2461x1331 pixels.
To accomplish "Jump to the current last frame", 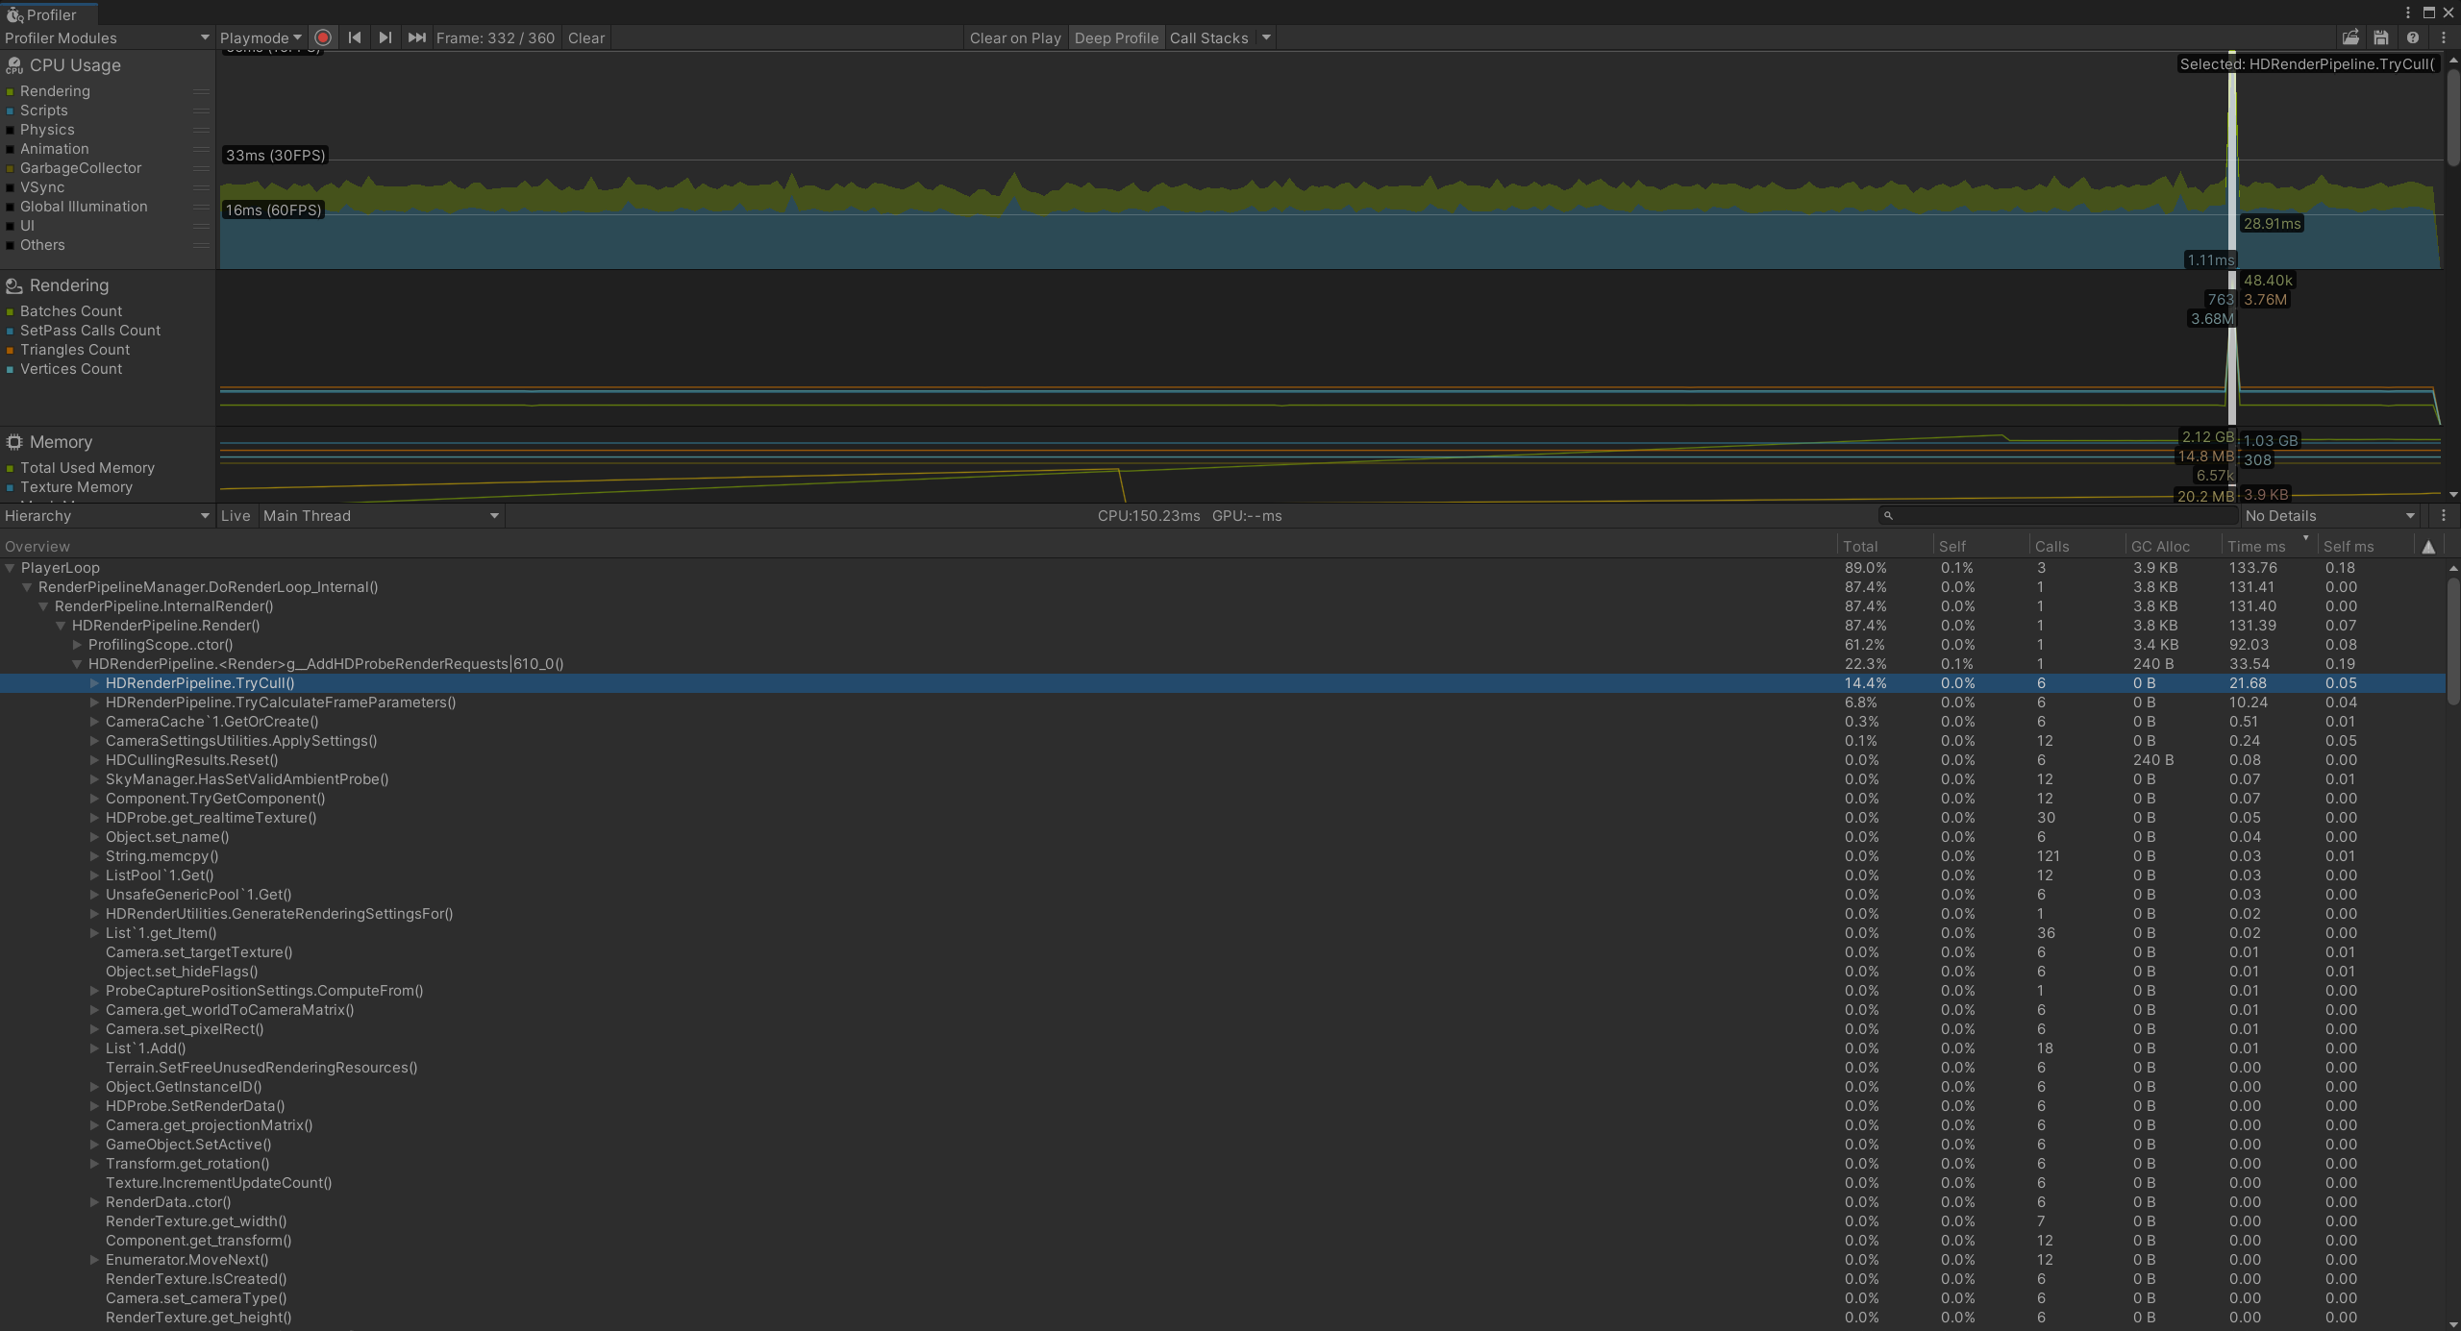I will (416, 37).
